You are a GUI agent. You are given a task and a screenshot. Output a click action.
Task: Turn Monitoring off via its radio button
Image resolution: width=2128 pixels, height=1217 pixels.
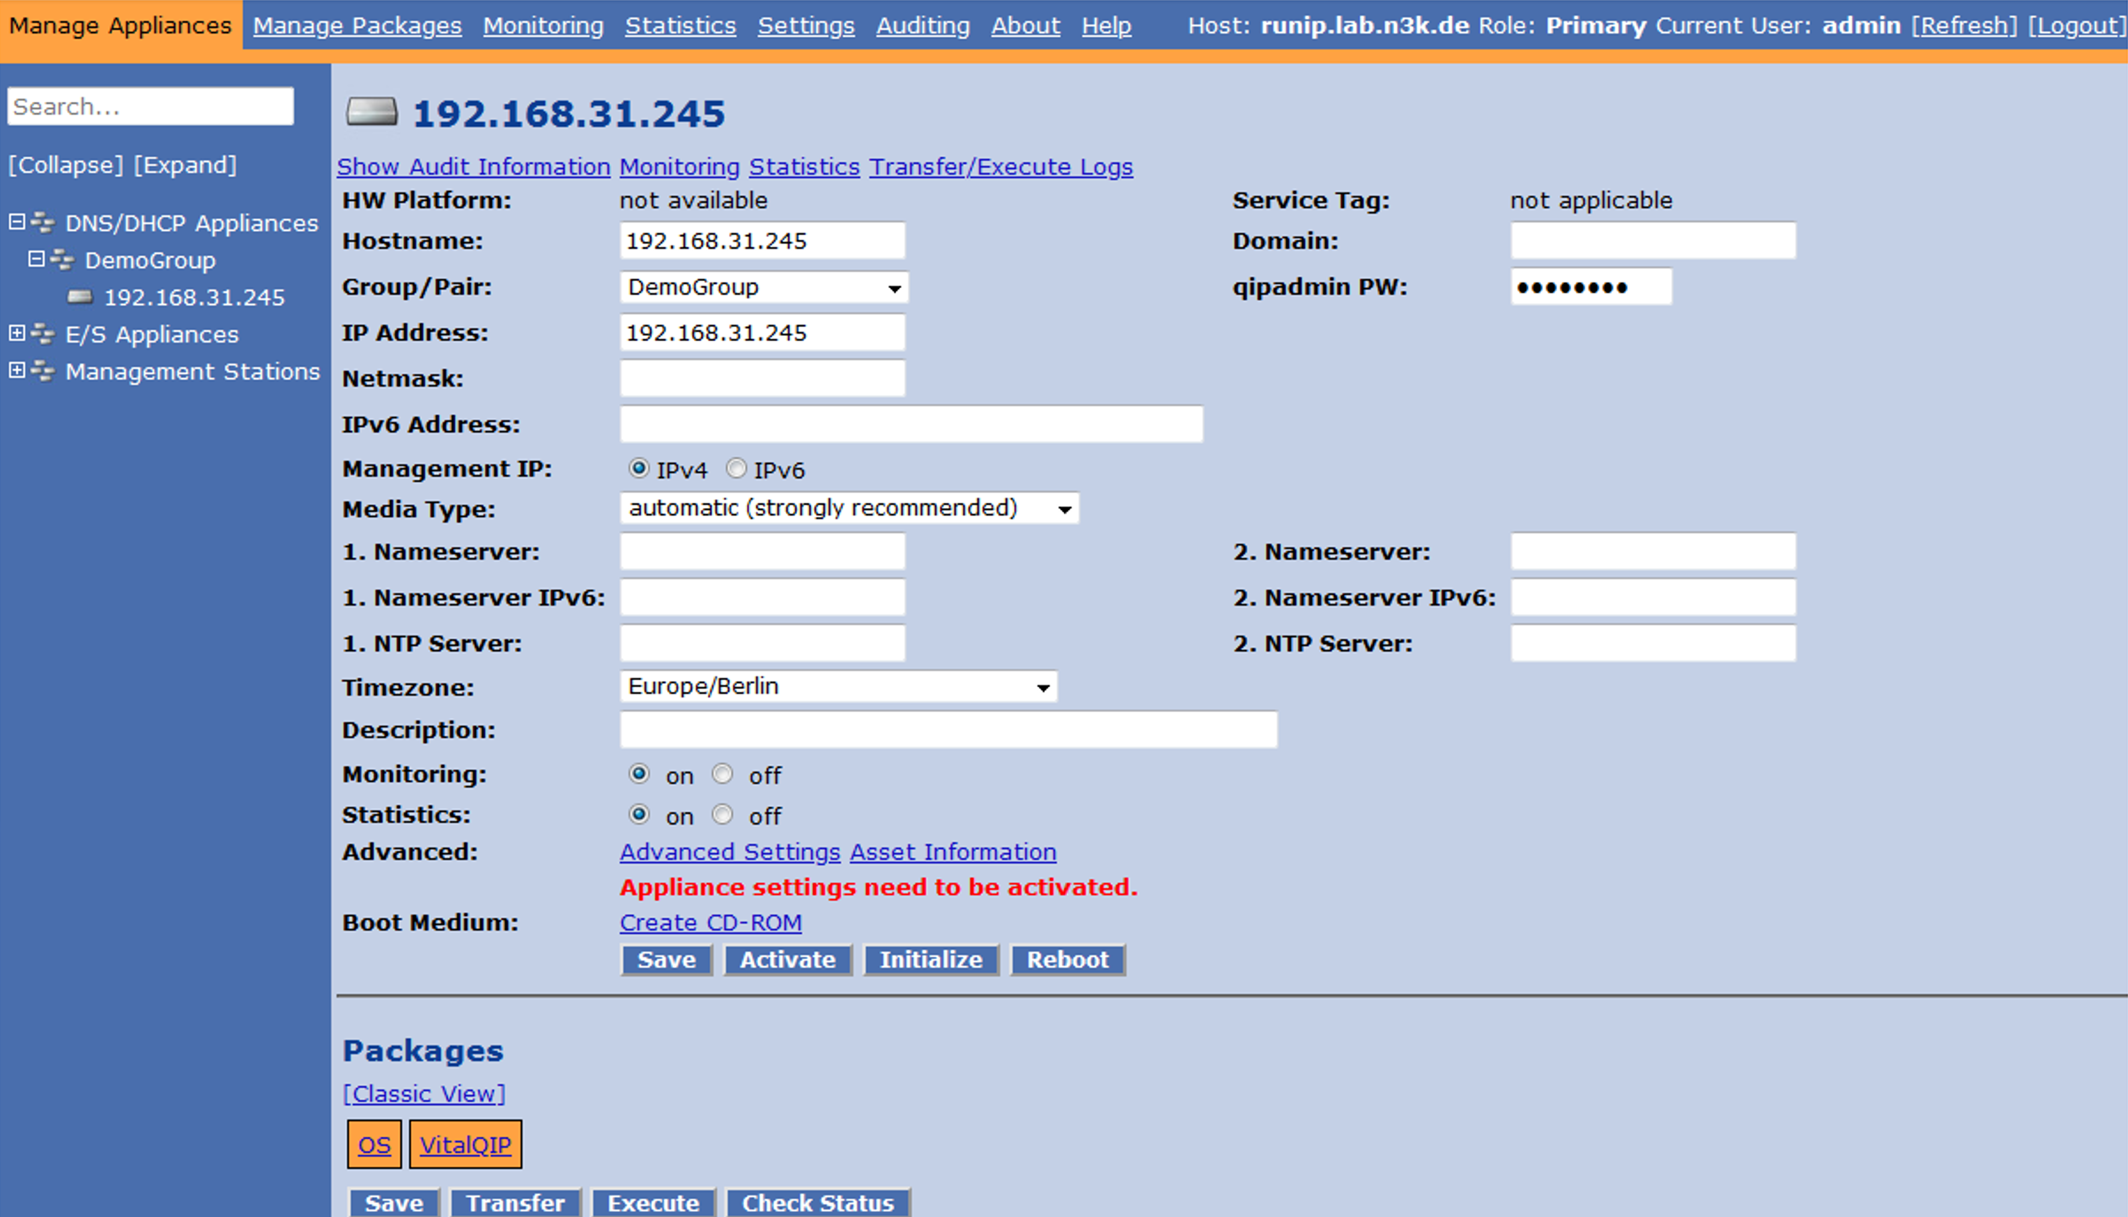pos(722,774)
